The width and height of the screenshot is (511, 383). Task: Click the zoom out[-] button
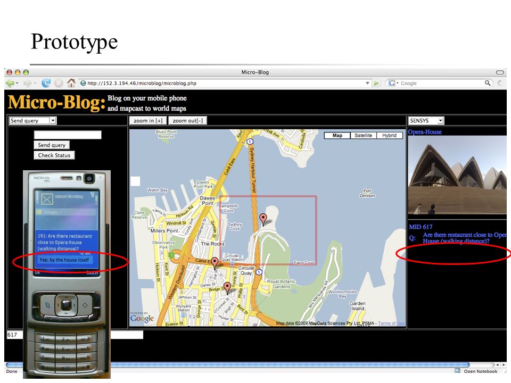[x=188, y=121]
